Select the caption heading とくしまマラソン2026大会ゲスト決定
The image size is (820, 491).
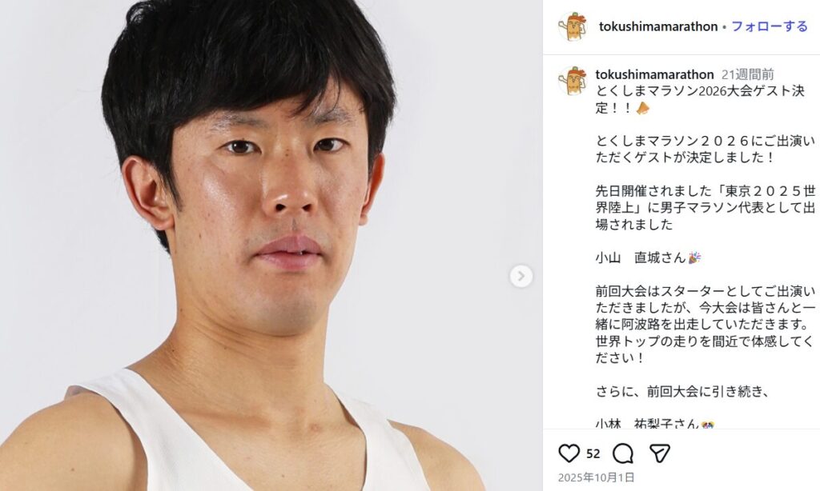(x=700, y=99)
